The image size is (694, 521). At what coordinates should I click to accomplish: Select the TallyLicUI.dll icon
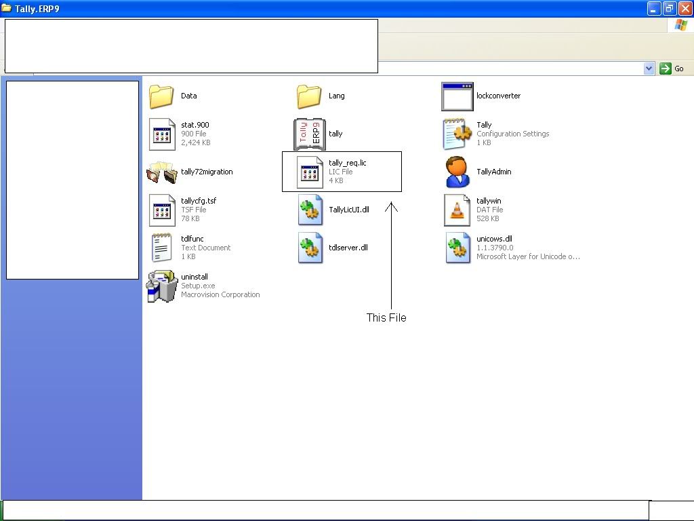(x=310, y=210)
